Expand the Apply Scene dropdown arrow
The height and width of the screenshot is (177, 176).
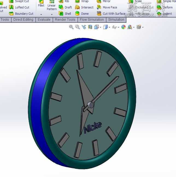coord(134,27)
